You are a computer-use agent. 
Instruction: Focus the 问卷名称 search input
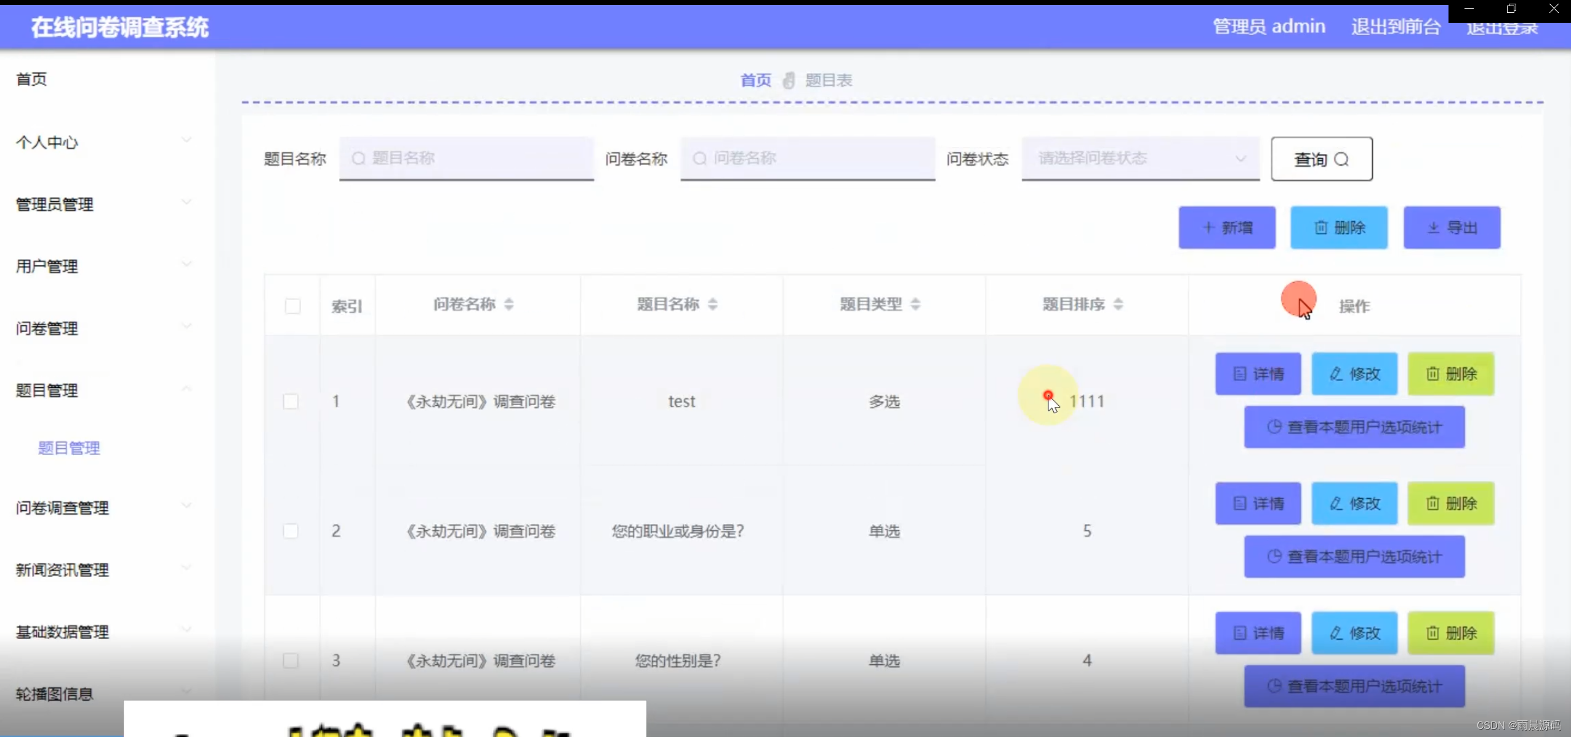coord(808,159)
